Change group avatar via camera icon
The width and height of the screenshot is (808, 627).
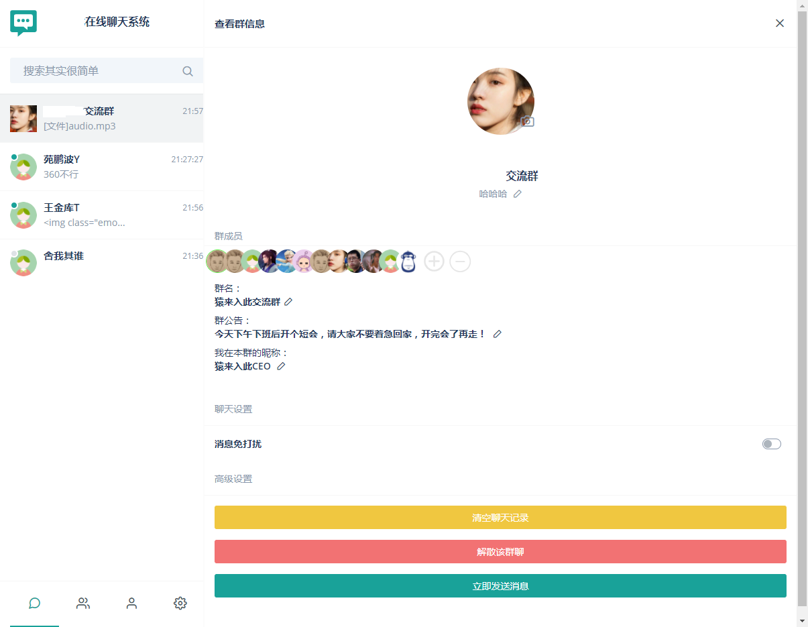pos(528,122)
